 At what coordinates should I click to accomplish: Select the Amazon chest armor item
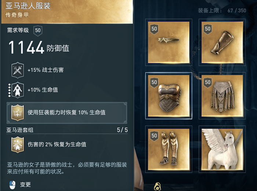pos(169,96)
